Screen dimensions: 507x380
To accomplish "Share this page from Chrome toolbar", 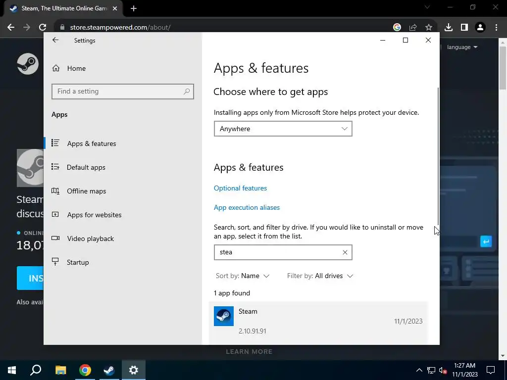I will tap(413, 28).
